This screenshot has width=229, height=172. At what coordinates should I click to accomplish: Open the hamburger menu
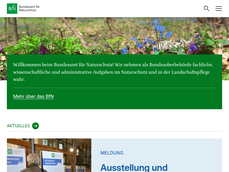(x=219, y=9)
